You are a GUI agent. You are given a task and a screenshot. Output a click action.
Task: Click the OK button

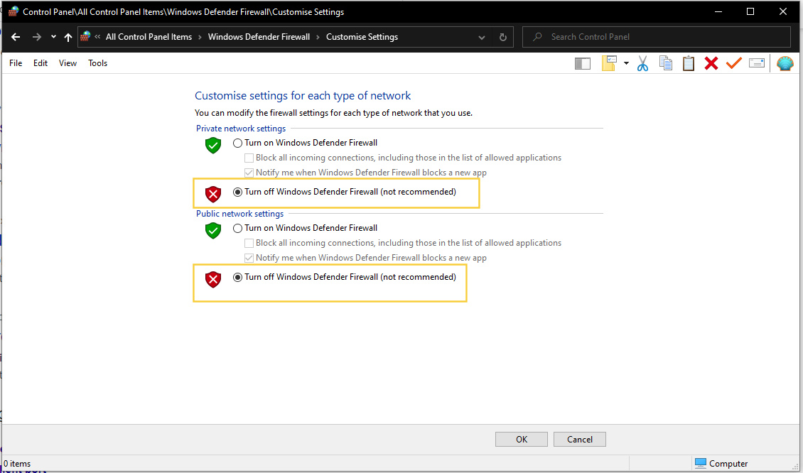coord(522,440)
